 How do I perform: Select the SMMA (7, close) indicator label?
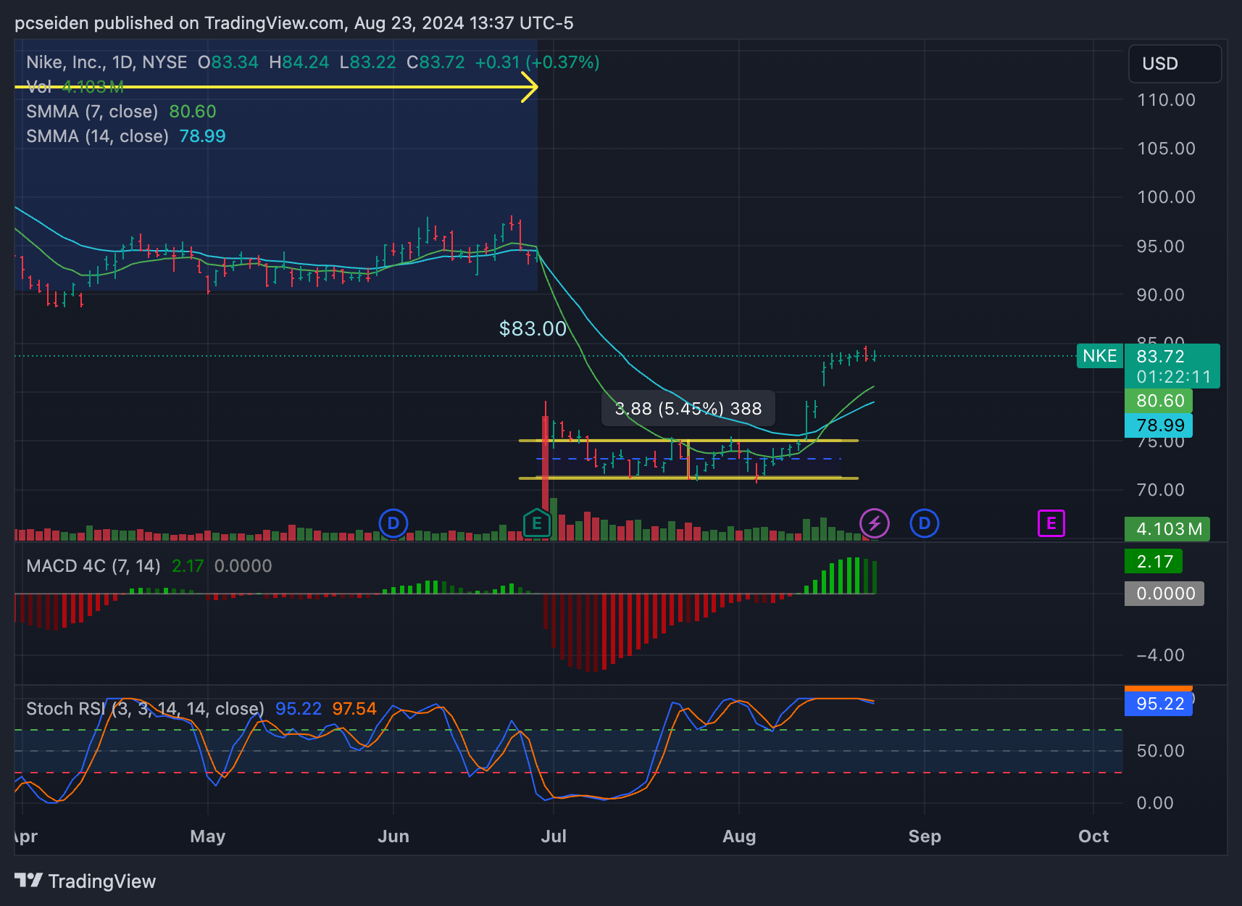(92, 112)
